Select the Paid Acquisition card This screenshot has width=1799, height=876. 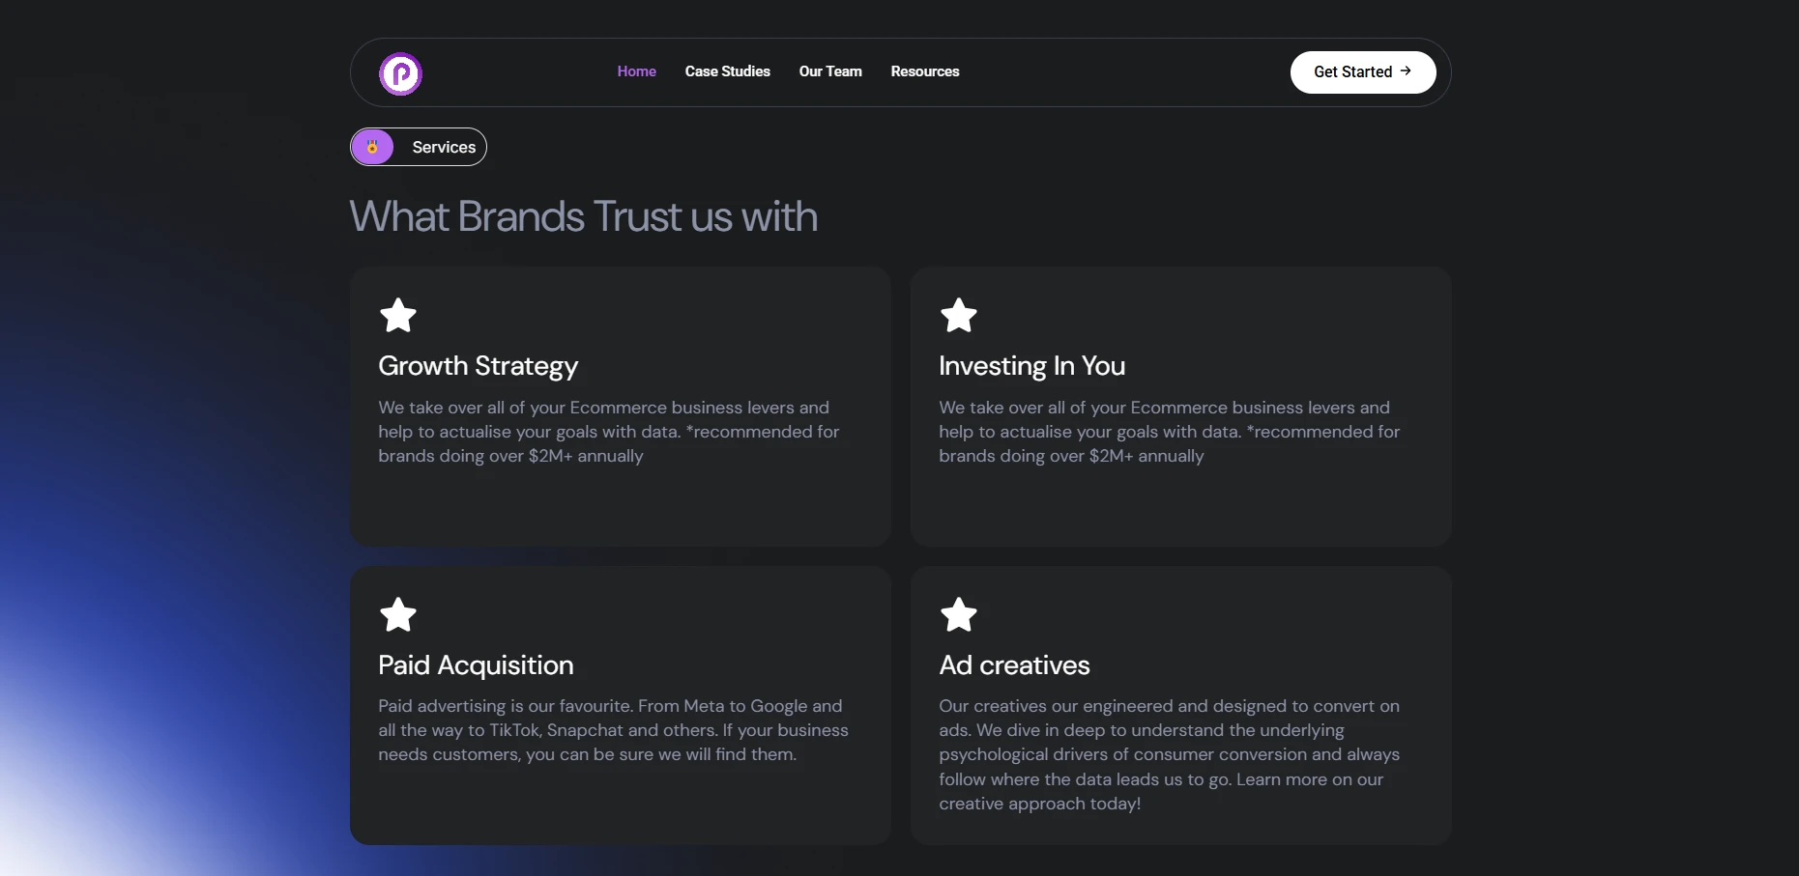(x=620, y=706)
